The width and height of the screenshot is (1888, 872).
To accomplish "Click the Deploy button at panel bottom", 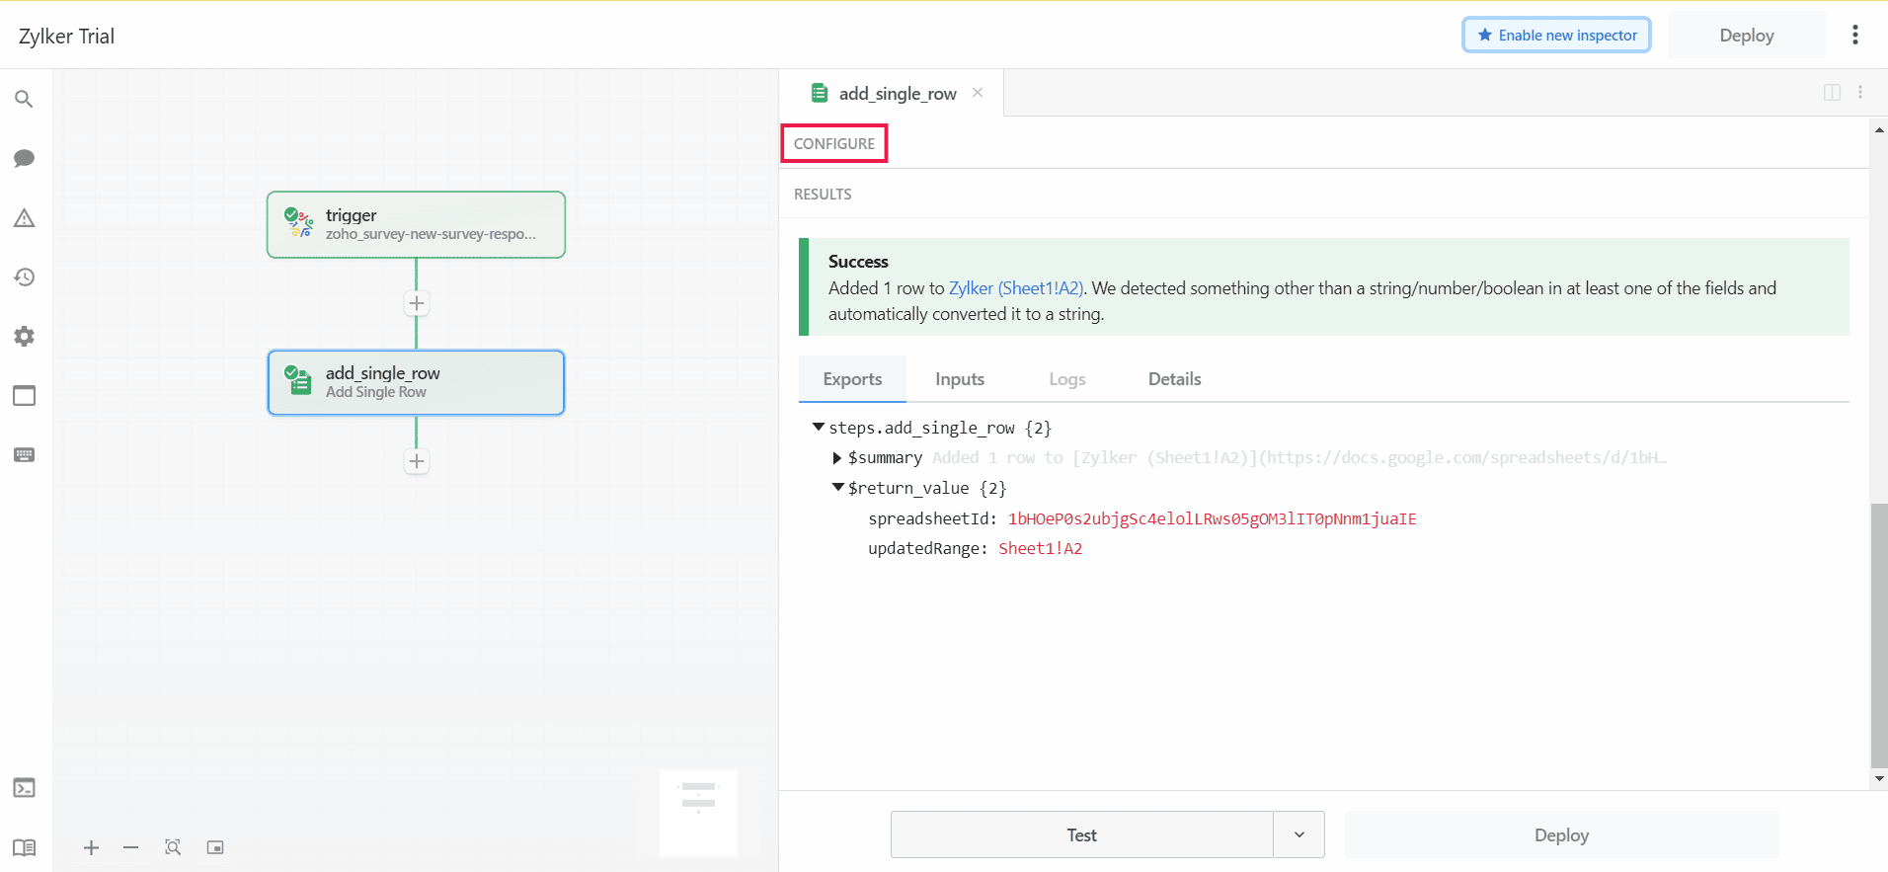I will [1561, 834].
